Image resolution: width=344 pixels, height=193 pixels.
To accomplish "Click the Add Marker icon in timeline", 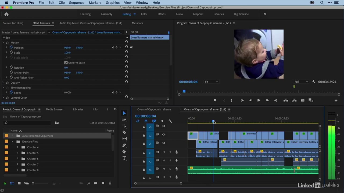I will point(162,121).
